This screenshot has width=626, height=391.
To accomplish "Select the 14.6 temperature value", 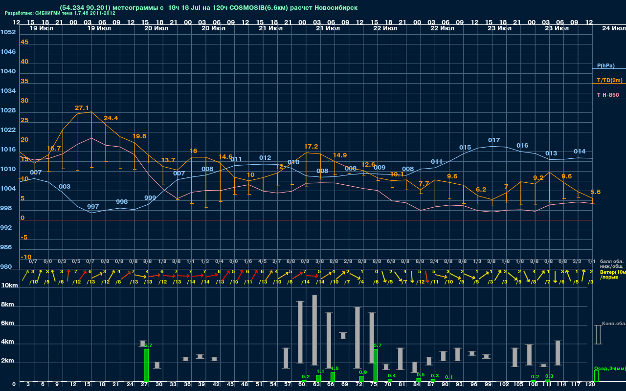I will coord(225,157).
